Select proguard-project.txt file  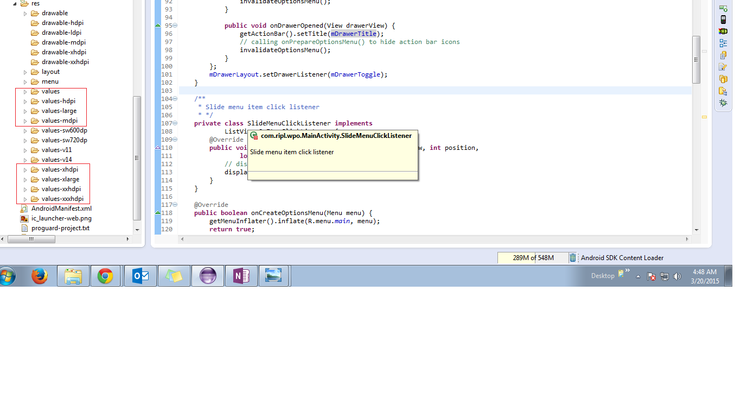(x=55, y=228)
